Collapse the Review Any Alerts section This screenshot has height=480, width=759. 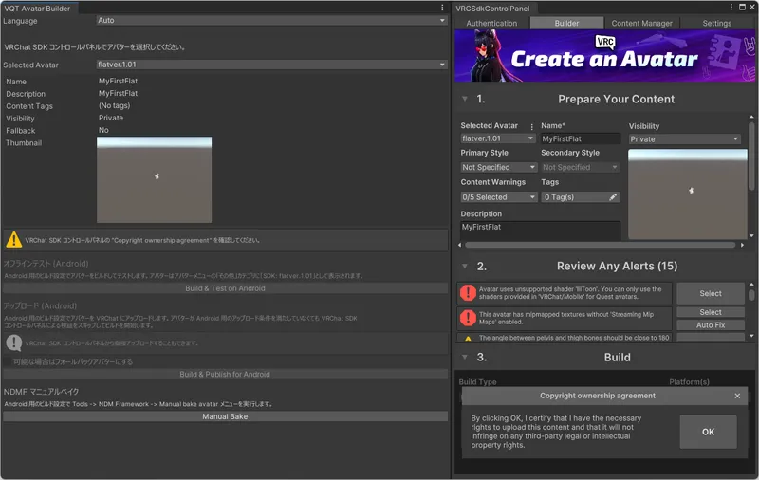pyautogui.click(x=465, y=267)
